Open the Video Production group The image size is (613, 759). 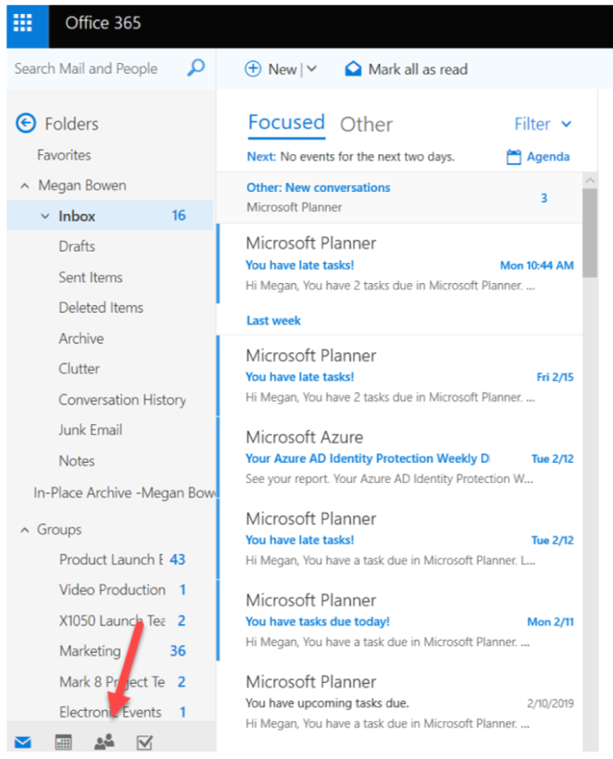pos(112,590)
